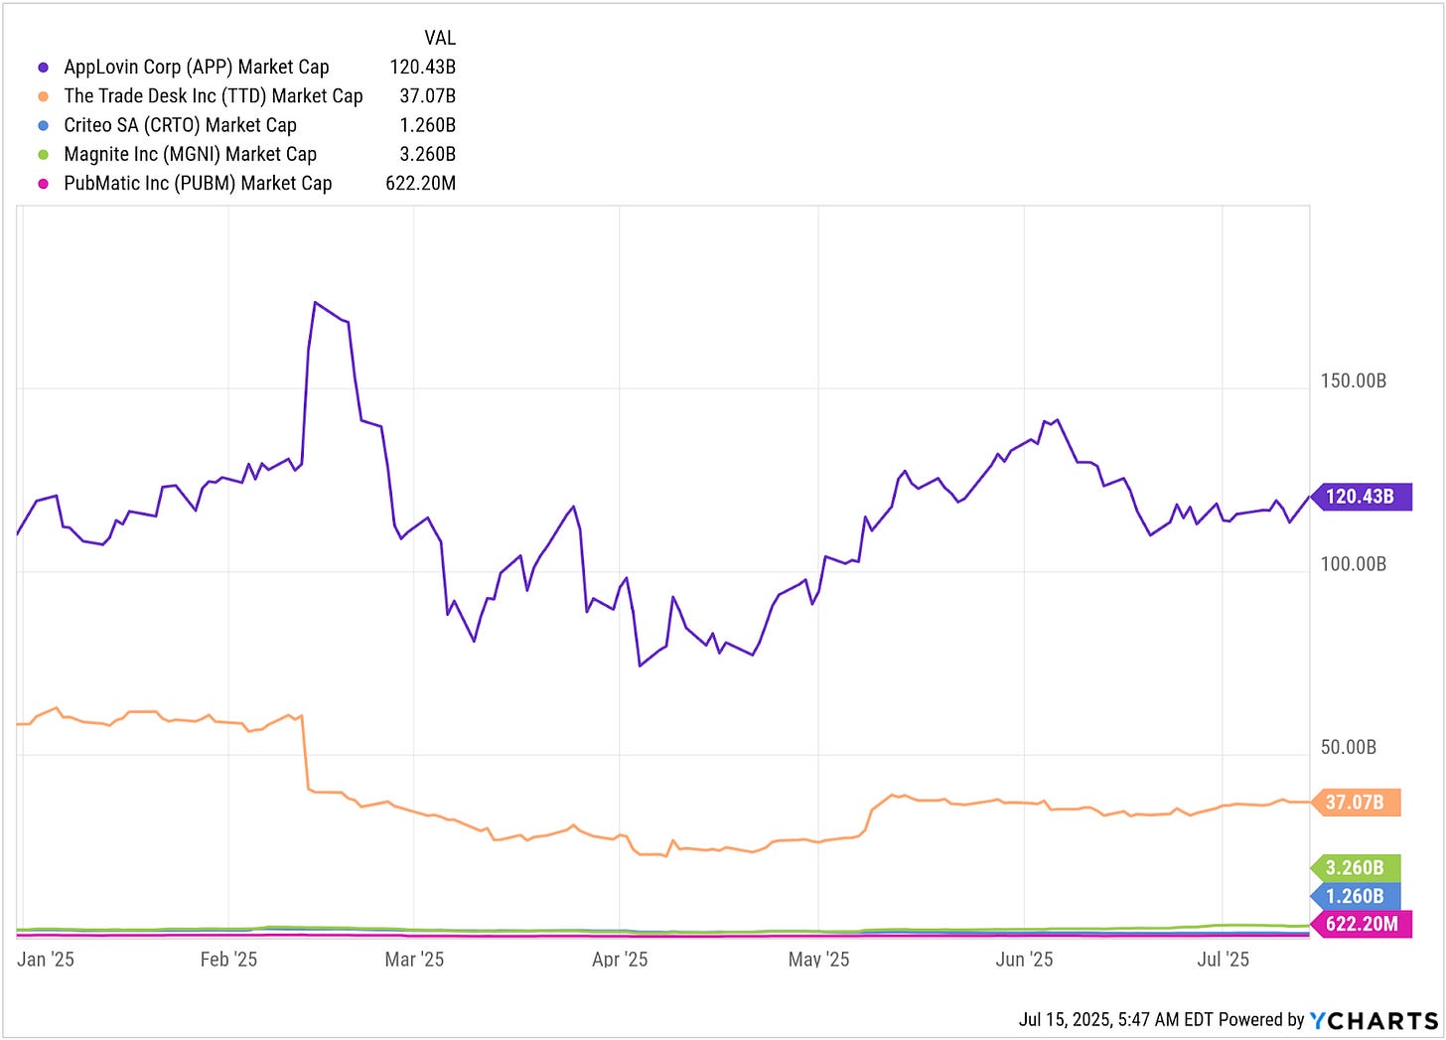Screen dimensions: 1446x1040
Task: Select 'Magnite Inc (MGNI) Market Cap' label
Action: tap(191, 154)
